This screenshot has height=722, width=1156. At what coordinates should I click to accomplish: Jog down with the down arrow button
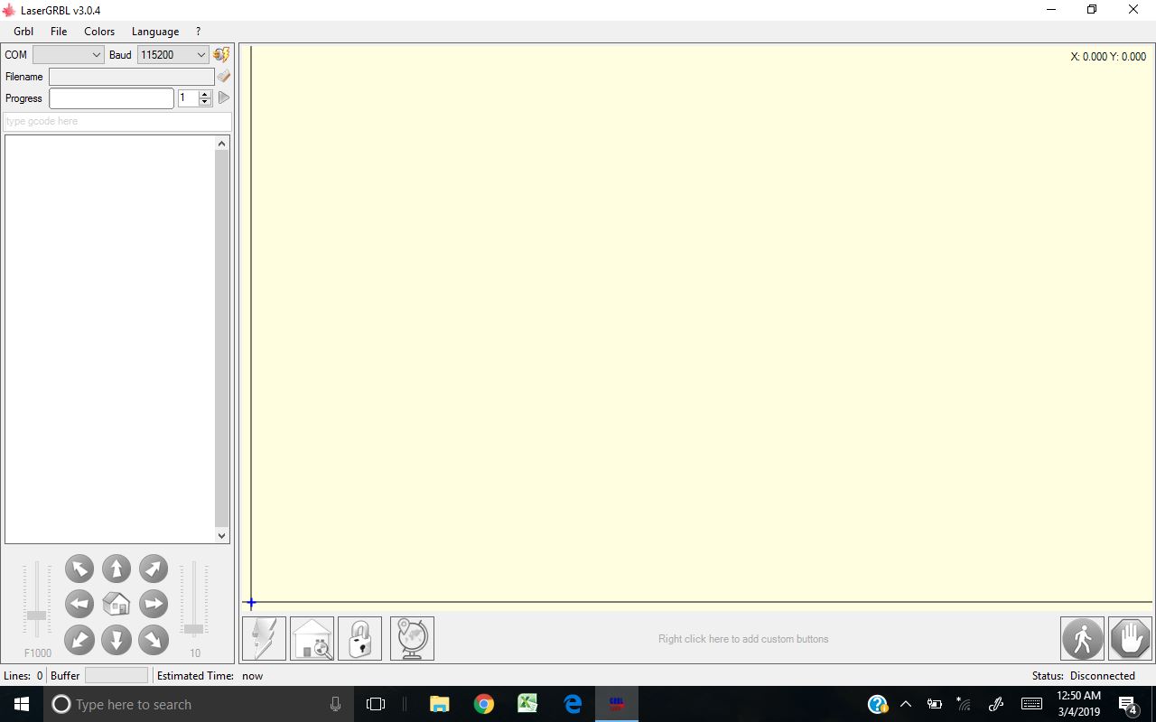pyautogui.click(x=117, y=640)
